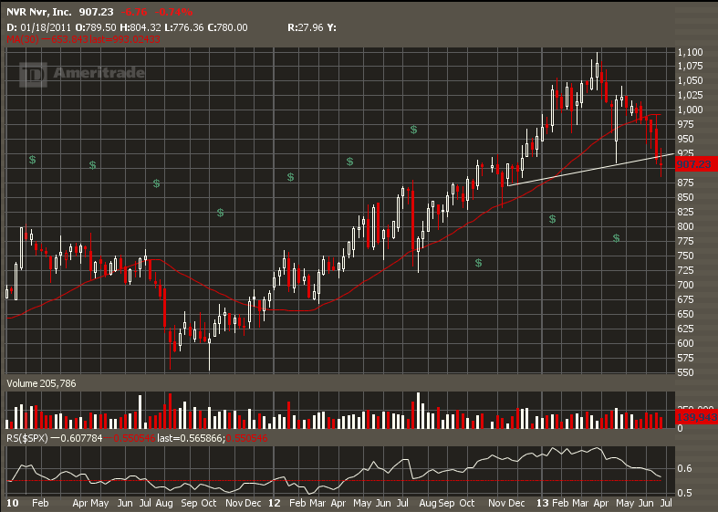Screen dimensions: 718x512
Task: Click dollar marker below the early 2013 candles
Action: [553, 219]
